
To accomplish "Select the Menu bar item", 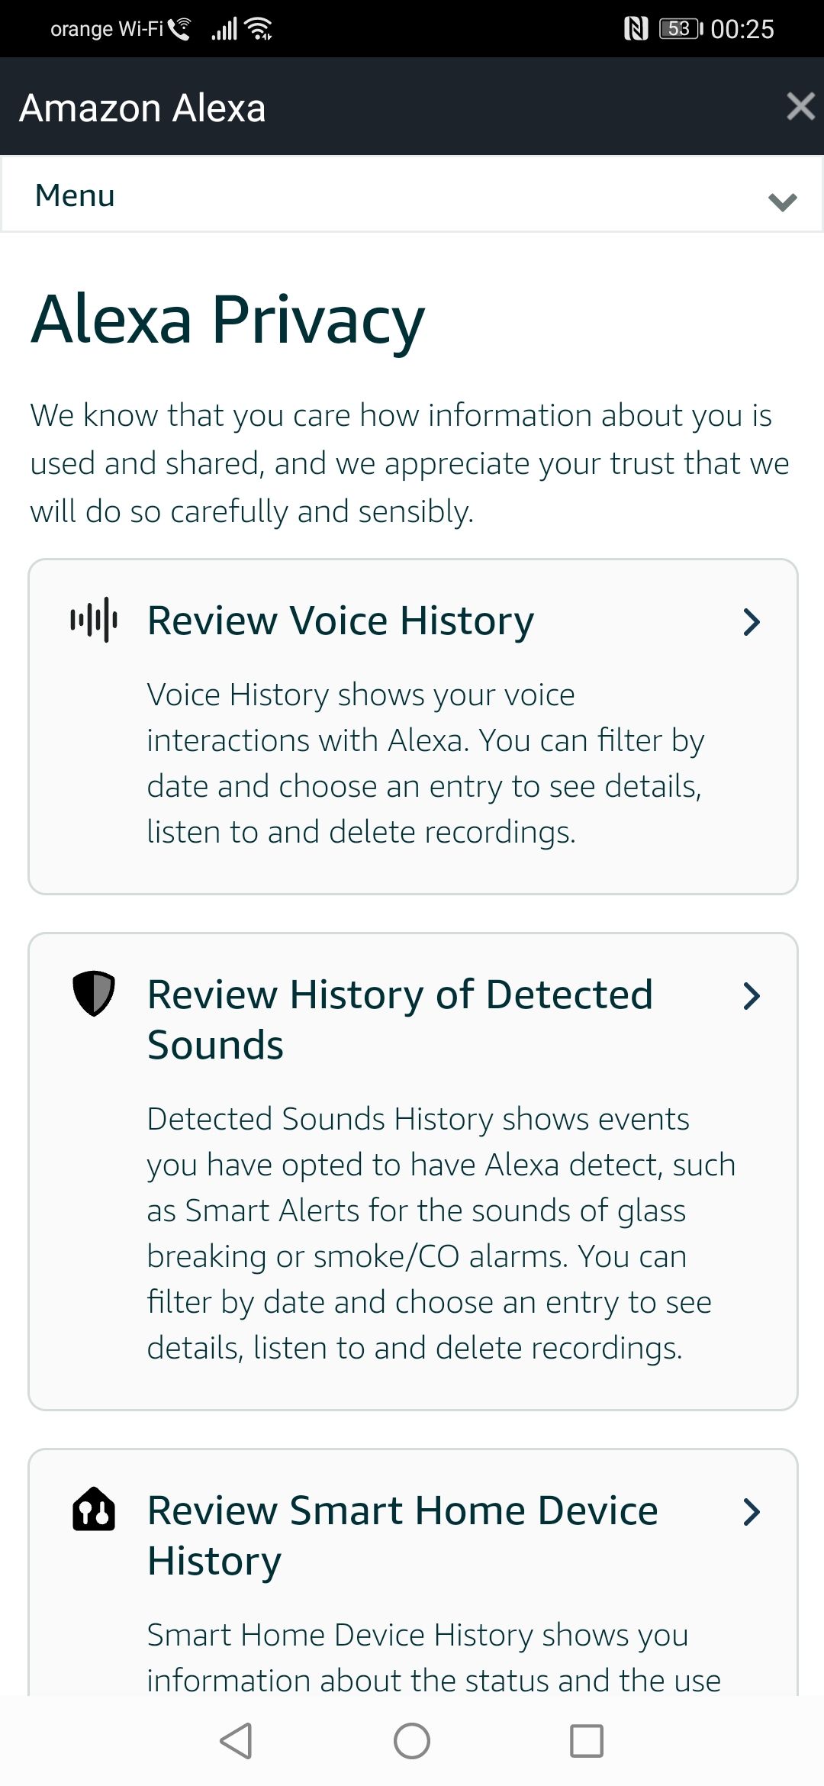I will tap(74, 195).
